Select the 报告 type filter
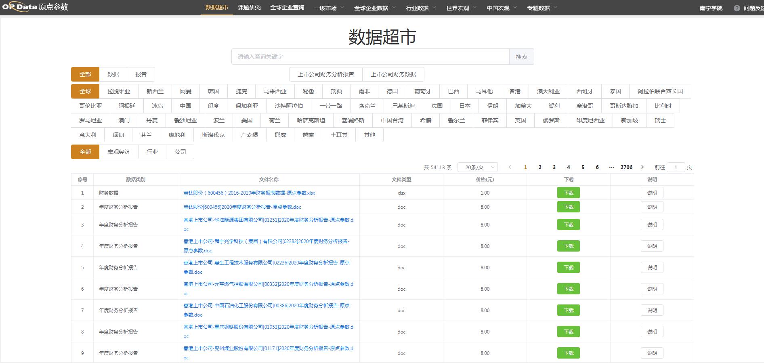The image size is (764, 363). (x=141, y=74)
